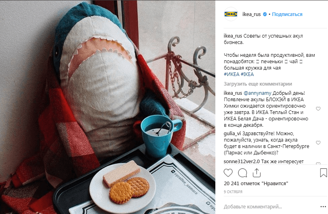
Task: View the 20 241 likes list
Action: pyautogui.click(x=256, y=184)
